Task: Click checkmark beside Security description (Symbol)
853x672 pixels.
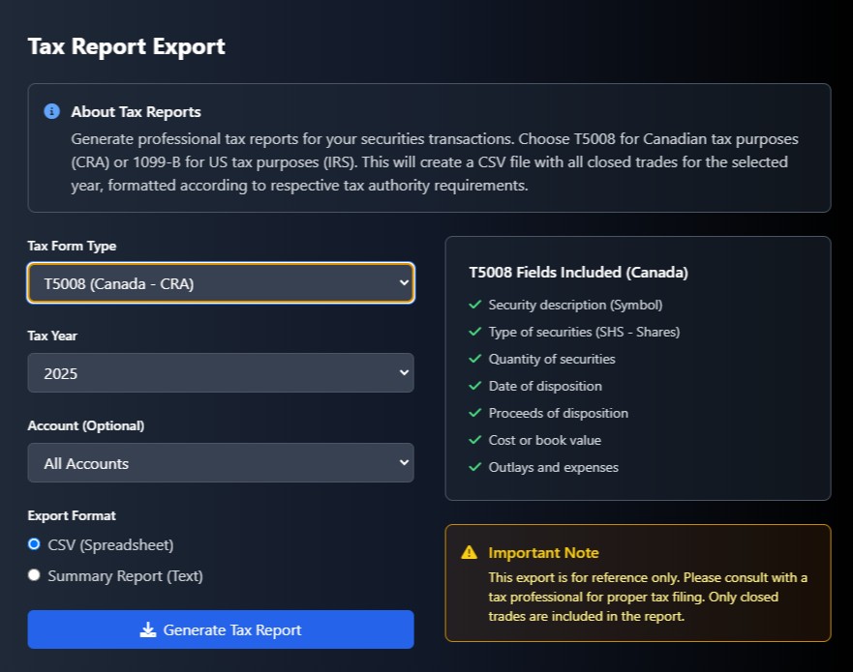Action: click(x=473, y=305)
